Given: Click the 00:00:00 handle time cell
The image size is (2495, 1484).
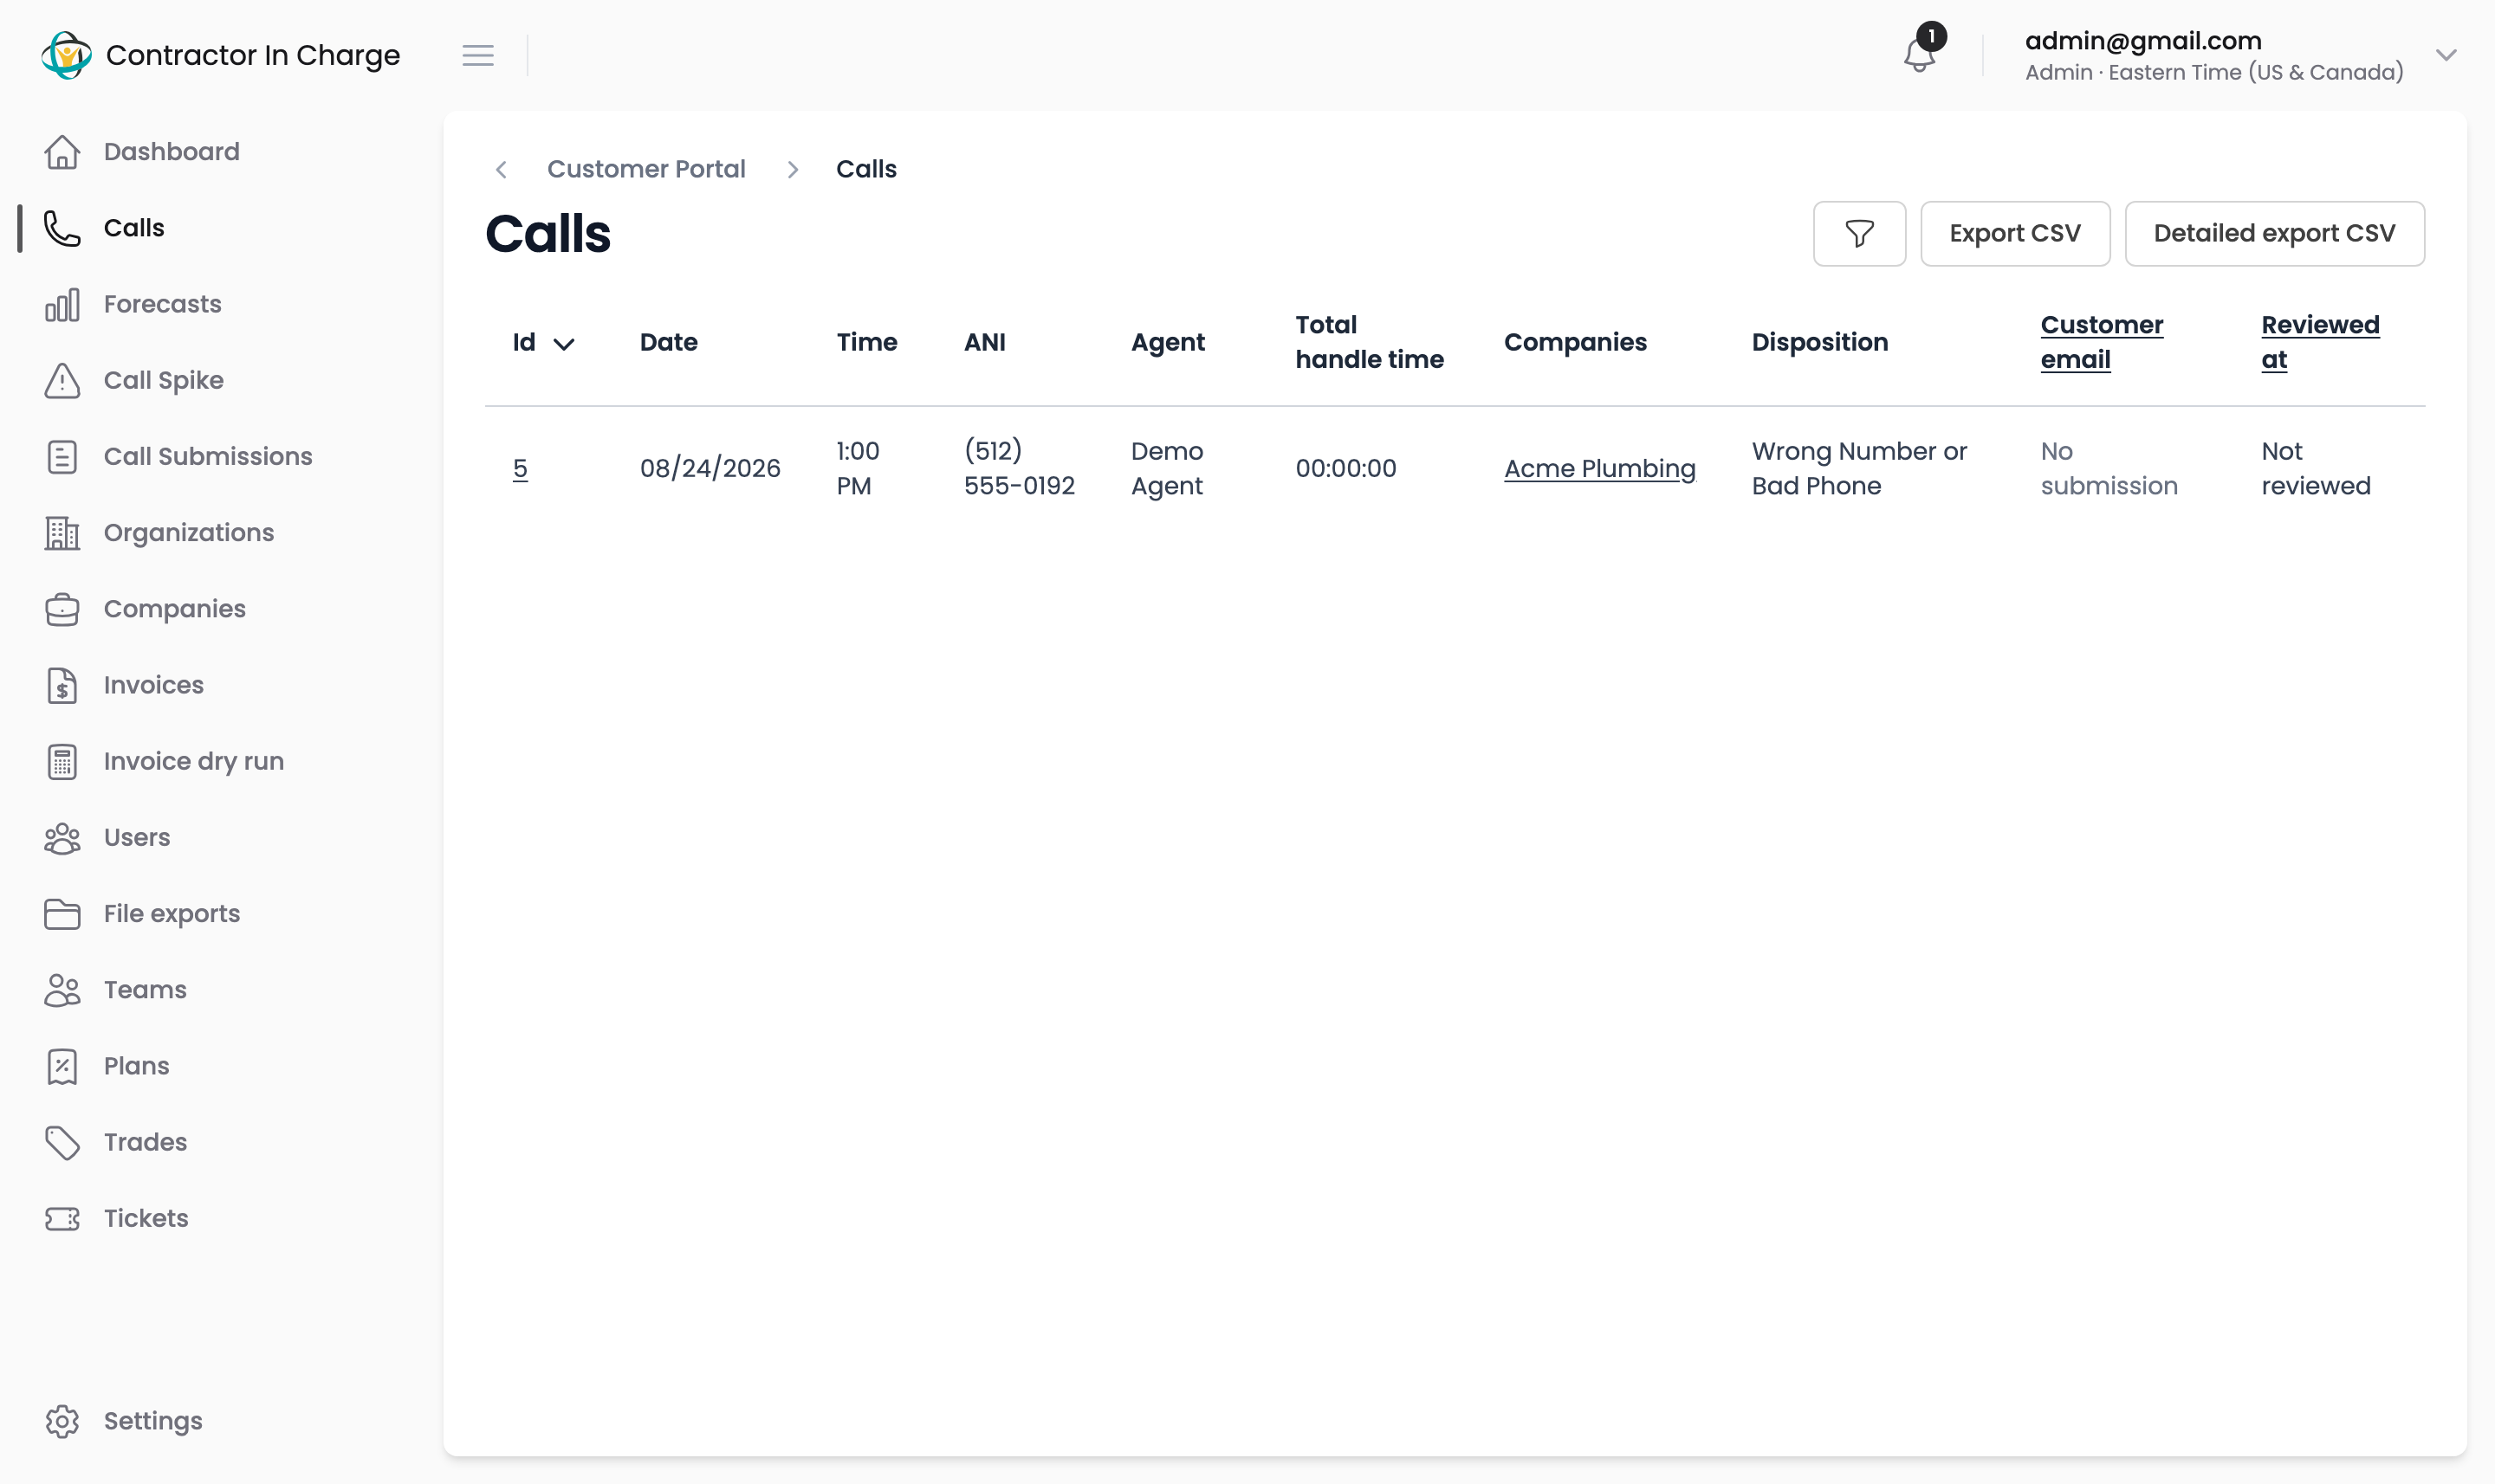Looking at the screenshot, I should [1345, 468].
